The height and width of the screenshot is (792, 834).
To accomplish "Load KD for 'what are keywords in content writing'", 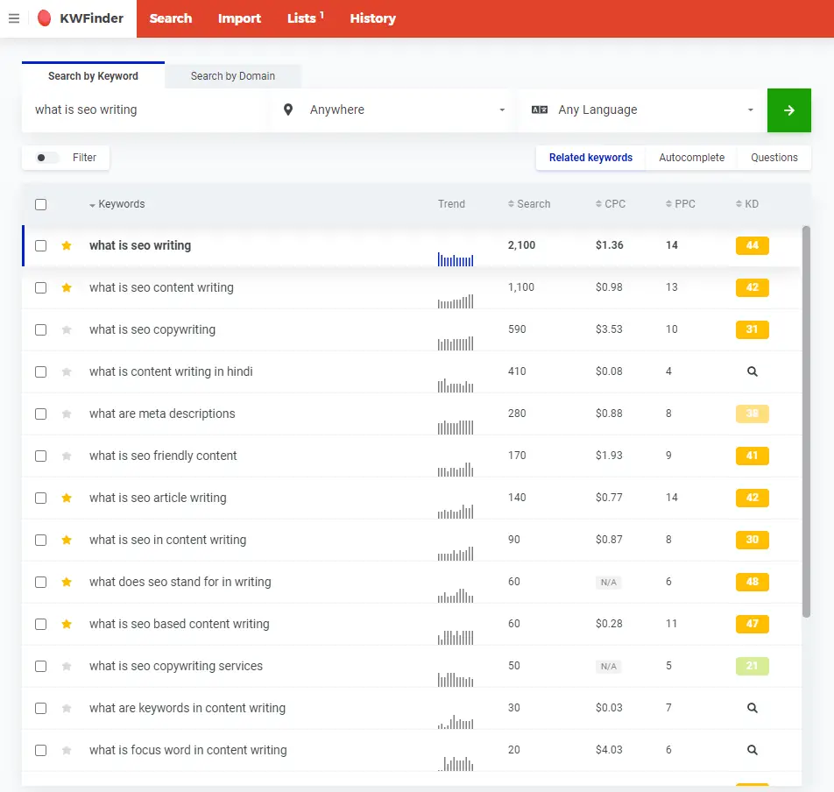I will point(752,707).
